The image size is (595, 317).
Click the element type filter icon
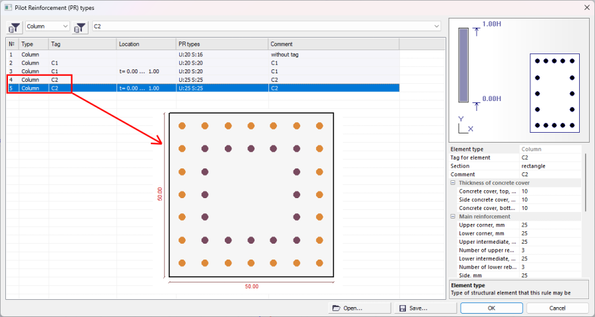click(15, 26)
